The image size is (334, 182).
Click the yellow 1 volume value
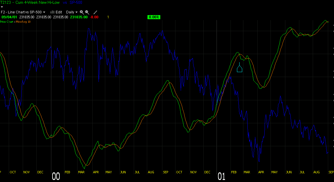click(108, 17)
